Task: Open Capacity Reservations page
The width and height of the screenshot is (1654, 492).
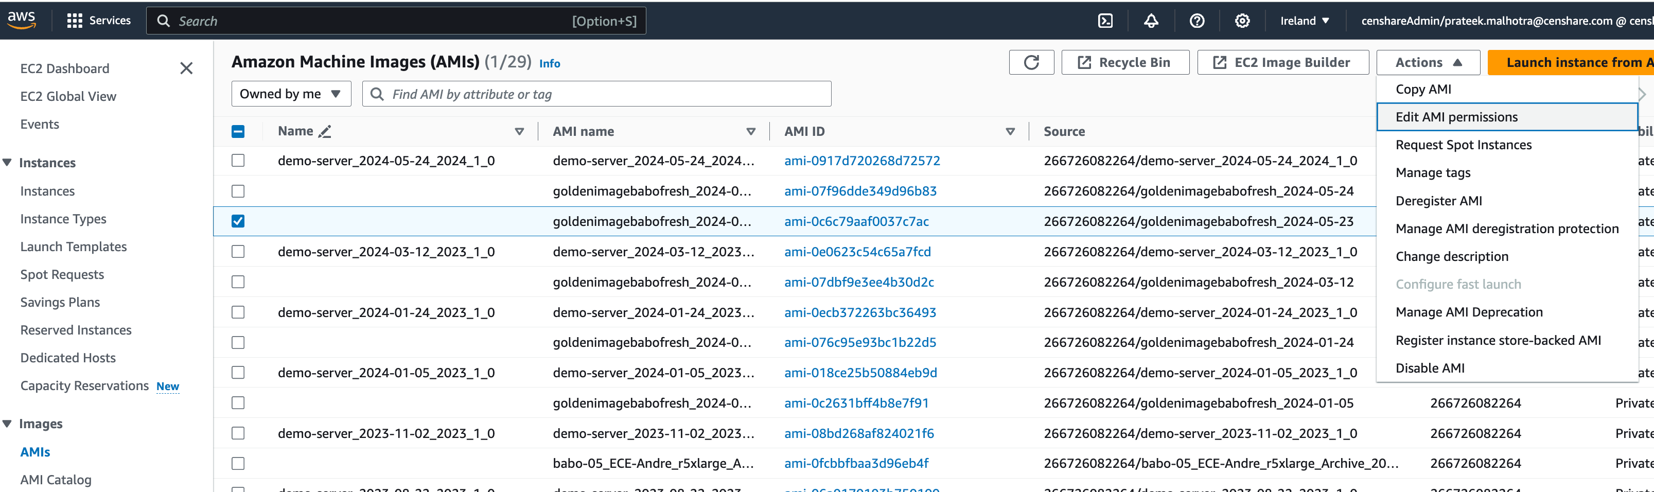Action: [84, 385]
